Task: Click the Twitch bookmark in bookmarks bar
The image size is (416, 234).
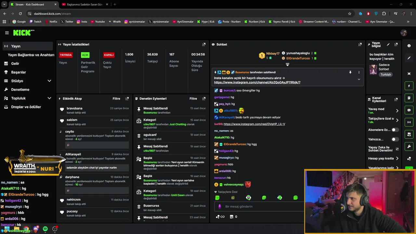Action: coord(35,22)
